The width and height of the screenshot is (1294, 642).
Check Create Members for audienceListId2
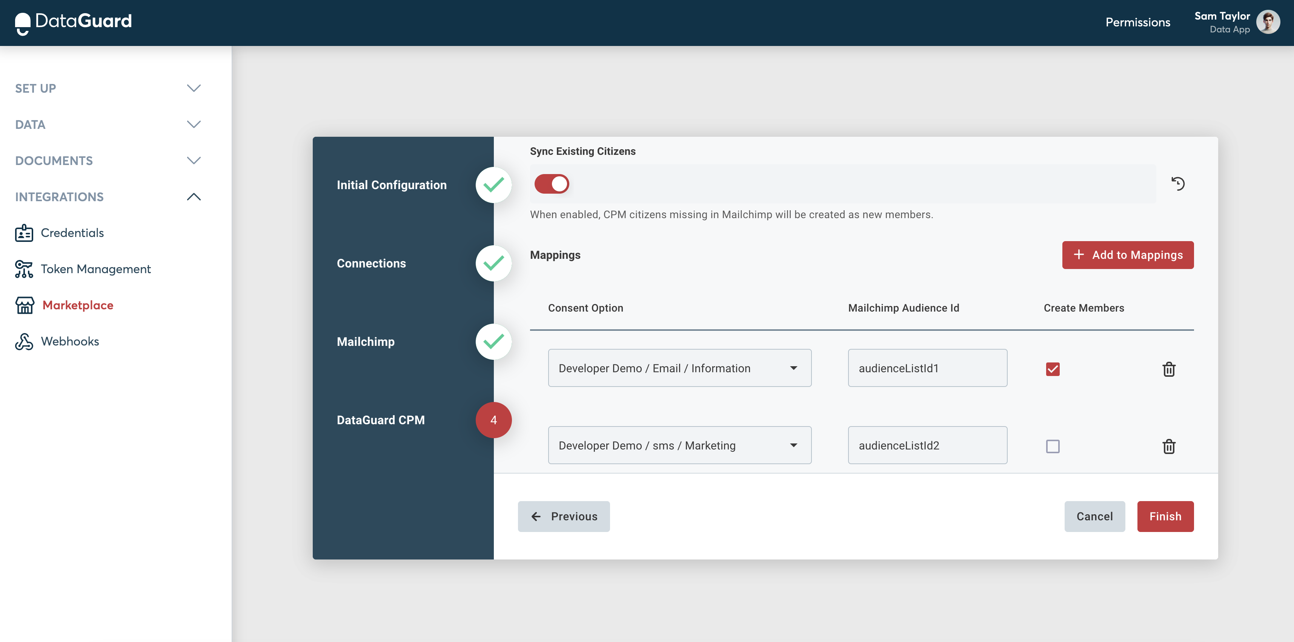[1053, 446]
